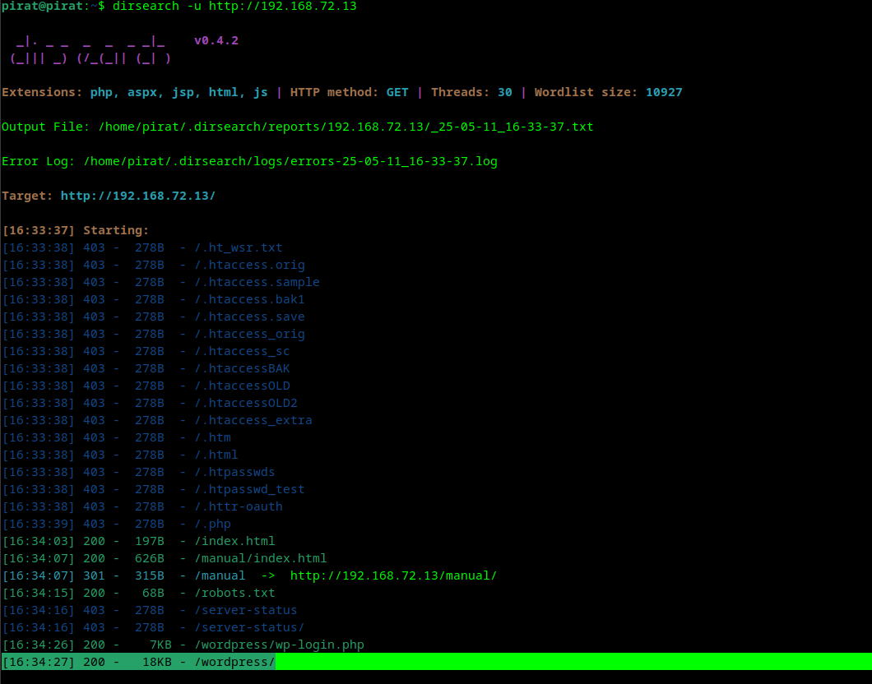
Task: Click the output file path in the report line
Action: (x=346, y=126)
